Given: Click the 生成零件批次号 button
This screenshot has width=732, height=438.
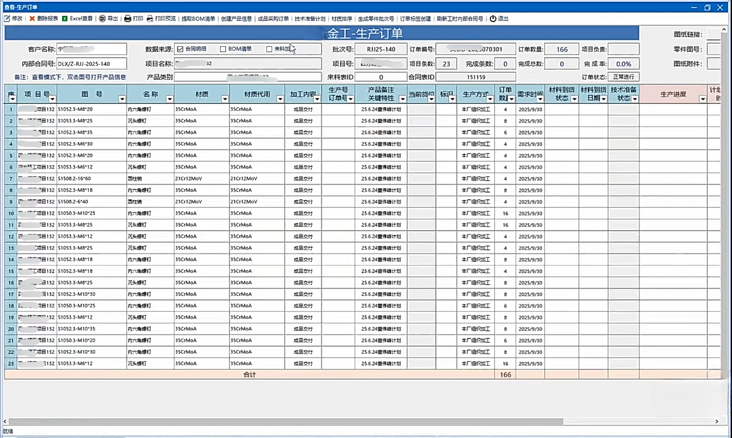Looking at the screenshot, I should 376,19.
